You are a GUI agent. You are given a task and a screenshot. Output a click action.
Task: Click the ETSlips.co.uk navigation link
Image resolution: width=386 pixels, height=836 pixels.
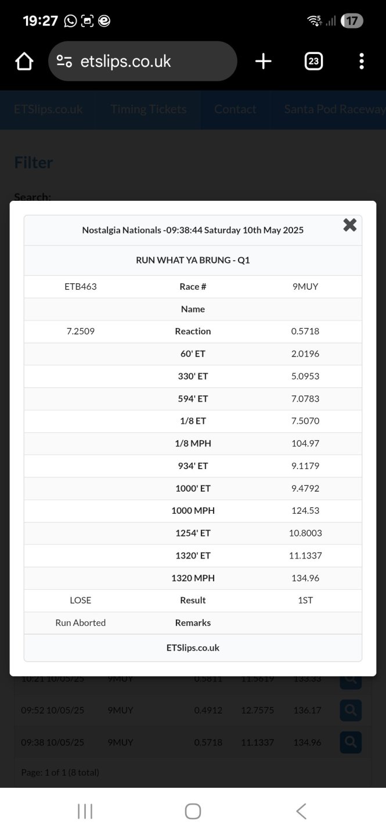[x=48, y=109]
